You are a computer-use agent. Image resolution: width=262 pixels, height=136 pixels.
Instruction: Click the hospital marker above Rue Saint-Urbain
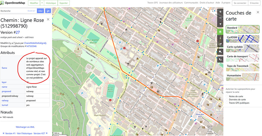[124, 48]
